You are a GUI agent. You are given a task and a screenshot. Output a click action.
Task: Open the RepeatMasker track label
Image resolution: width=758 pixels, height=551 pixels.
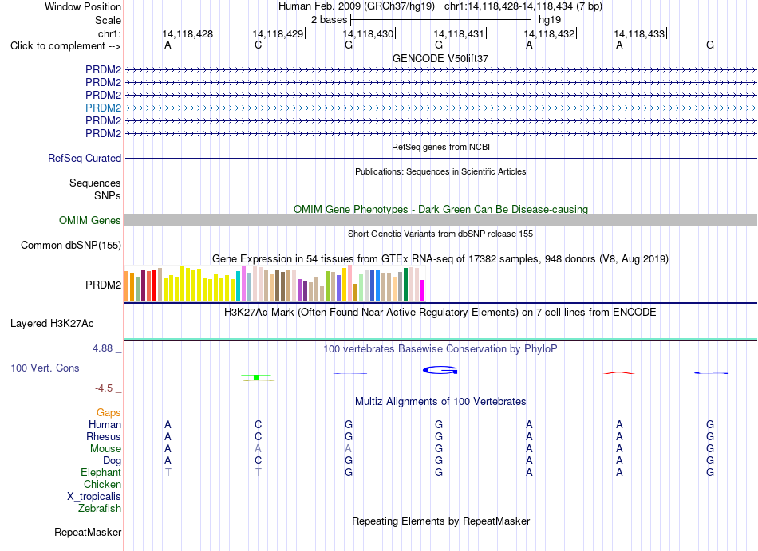click(x=88, y=532)
